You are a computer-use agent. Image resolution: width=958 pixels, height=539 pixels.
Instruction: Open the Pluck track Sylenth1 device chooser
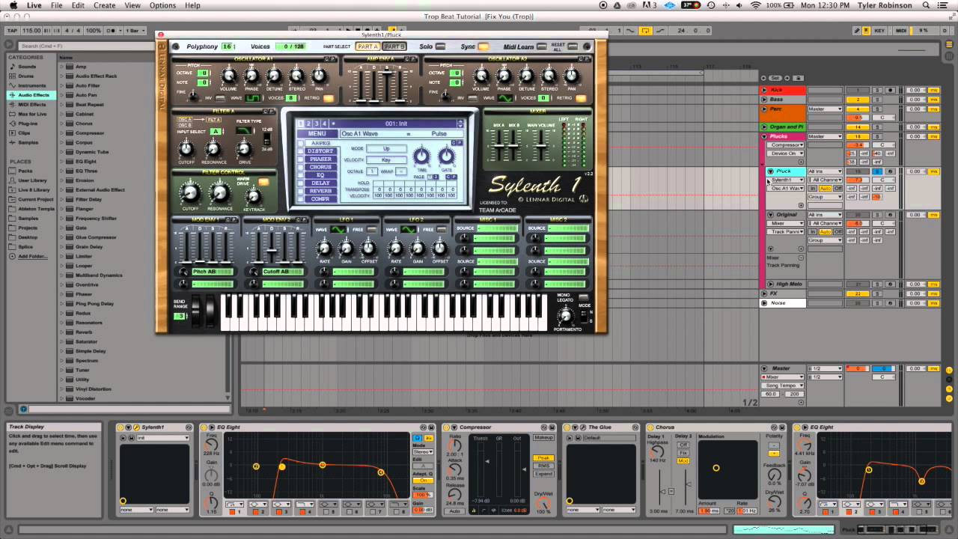pyautogui.click(x=785, y=180)
